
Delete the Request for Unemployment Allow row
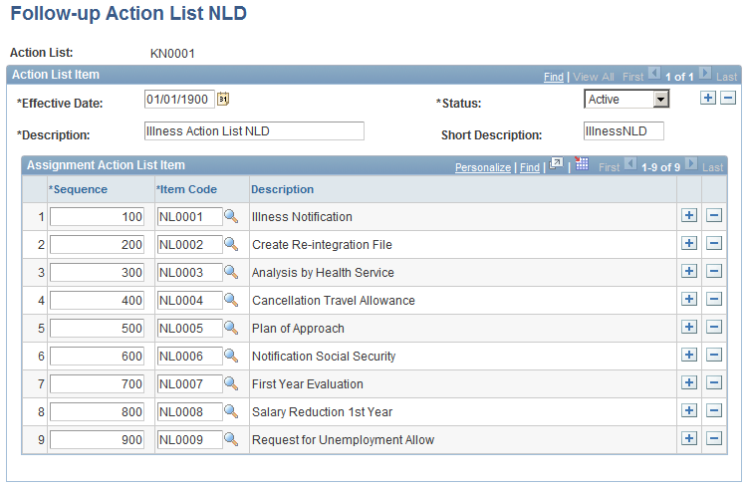[x=714, y=438]
